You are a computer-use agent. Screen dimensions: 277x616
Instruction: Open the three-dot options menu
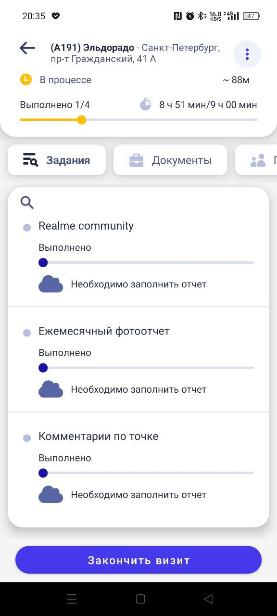(247, 54)
